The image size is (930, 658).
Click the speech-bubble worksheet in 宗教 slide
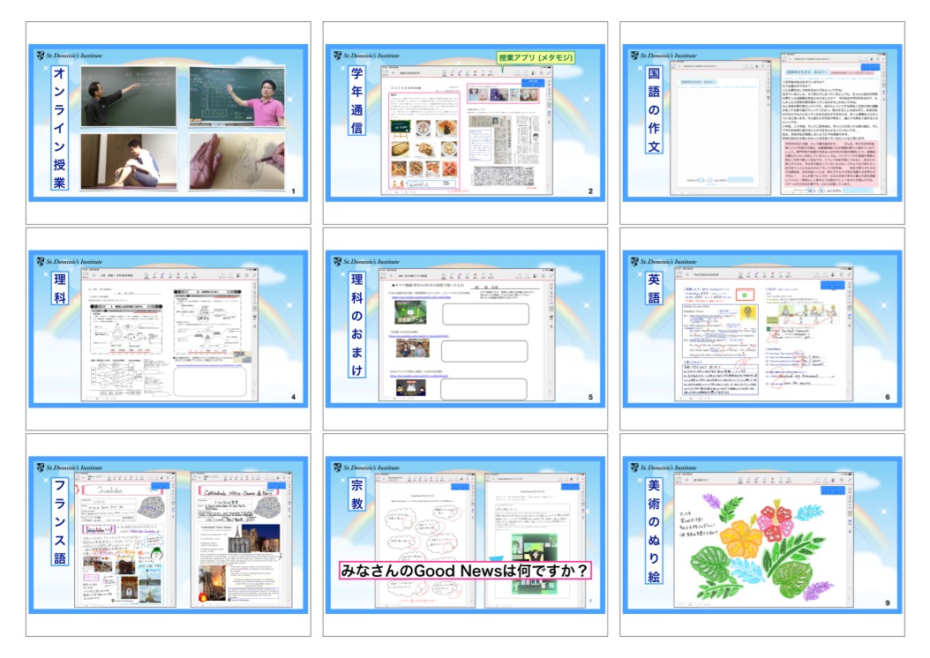coord(424,540)
